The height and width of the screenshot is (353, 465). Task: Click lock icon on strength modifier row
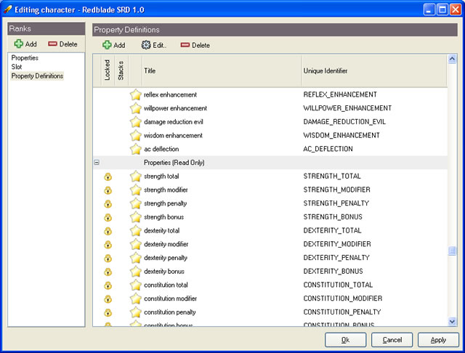pyautogui.click(x=108, y=190)
